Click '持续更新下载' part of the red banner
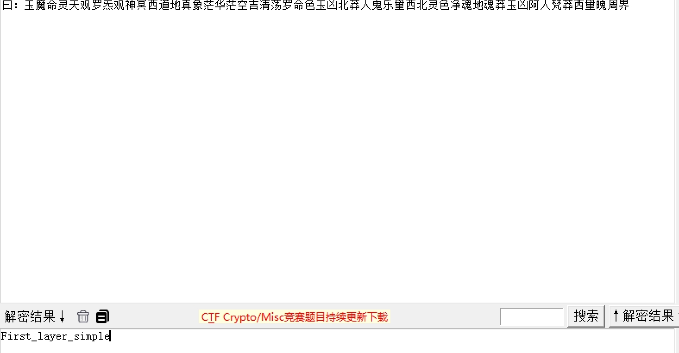This screenshot has height=353, width=679. tap(356, 317)
